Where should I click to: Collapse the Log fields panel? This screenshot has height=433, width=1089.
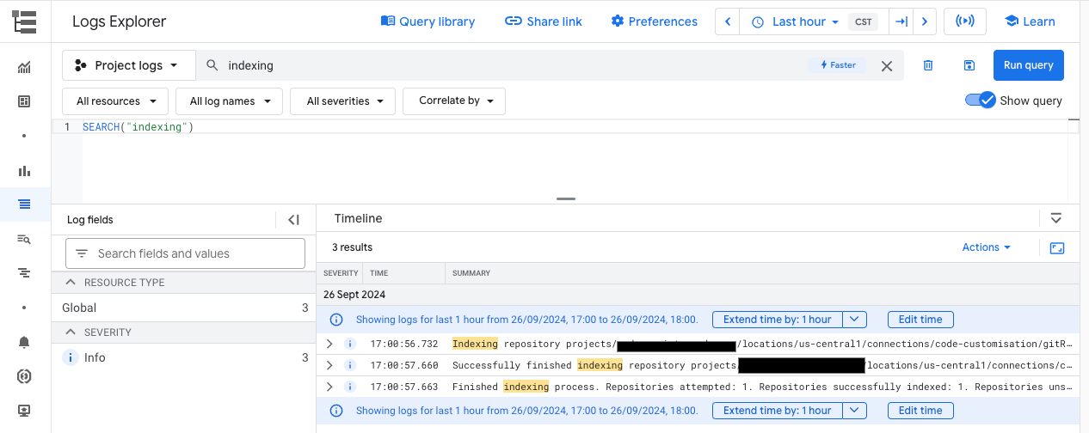pos(293,220)
